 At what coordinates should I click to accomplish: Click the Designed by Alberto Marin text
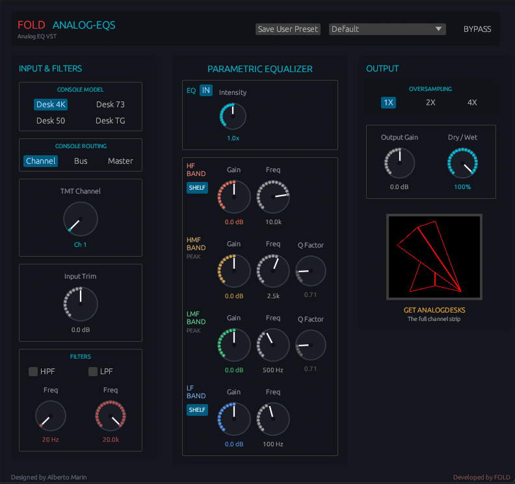click(49, 478)
